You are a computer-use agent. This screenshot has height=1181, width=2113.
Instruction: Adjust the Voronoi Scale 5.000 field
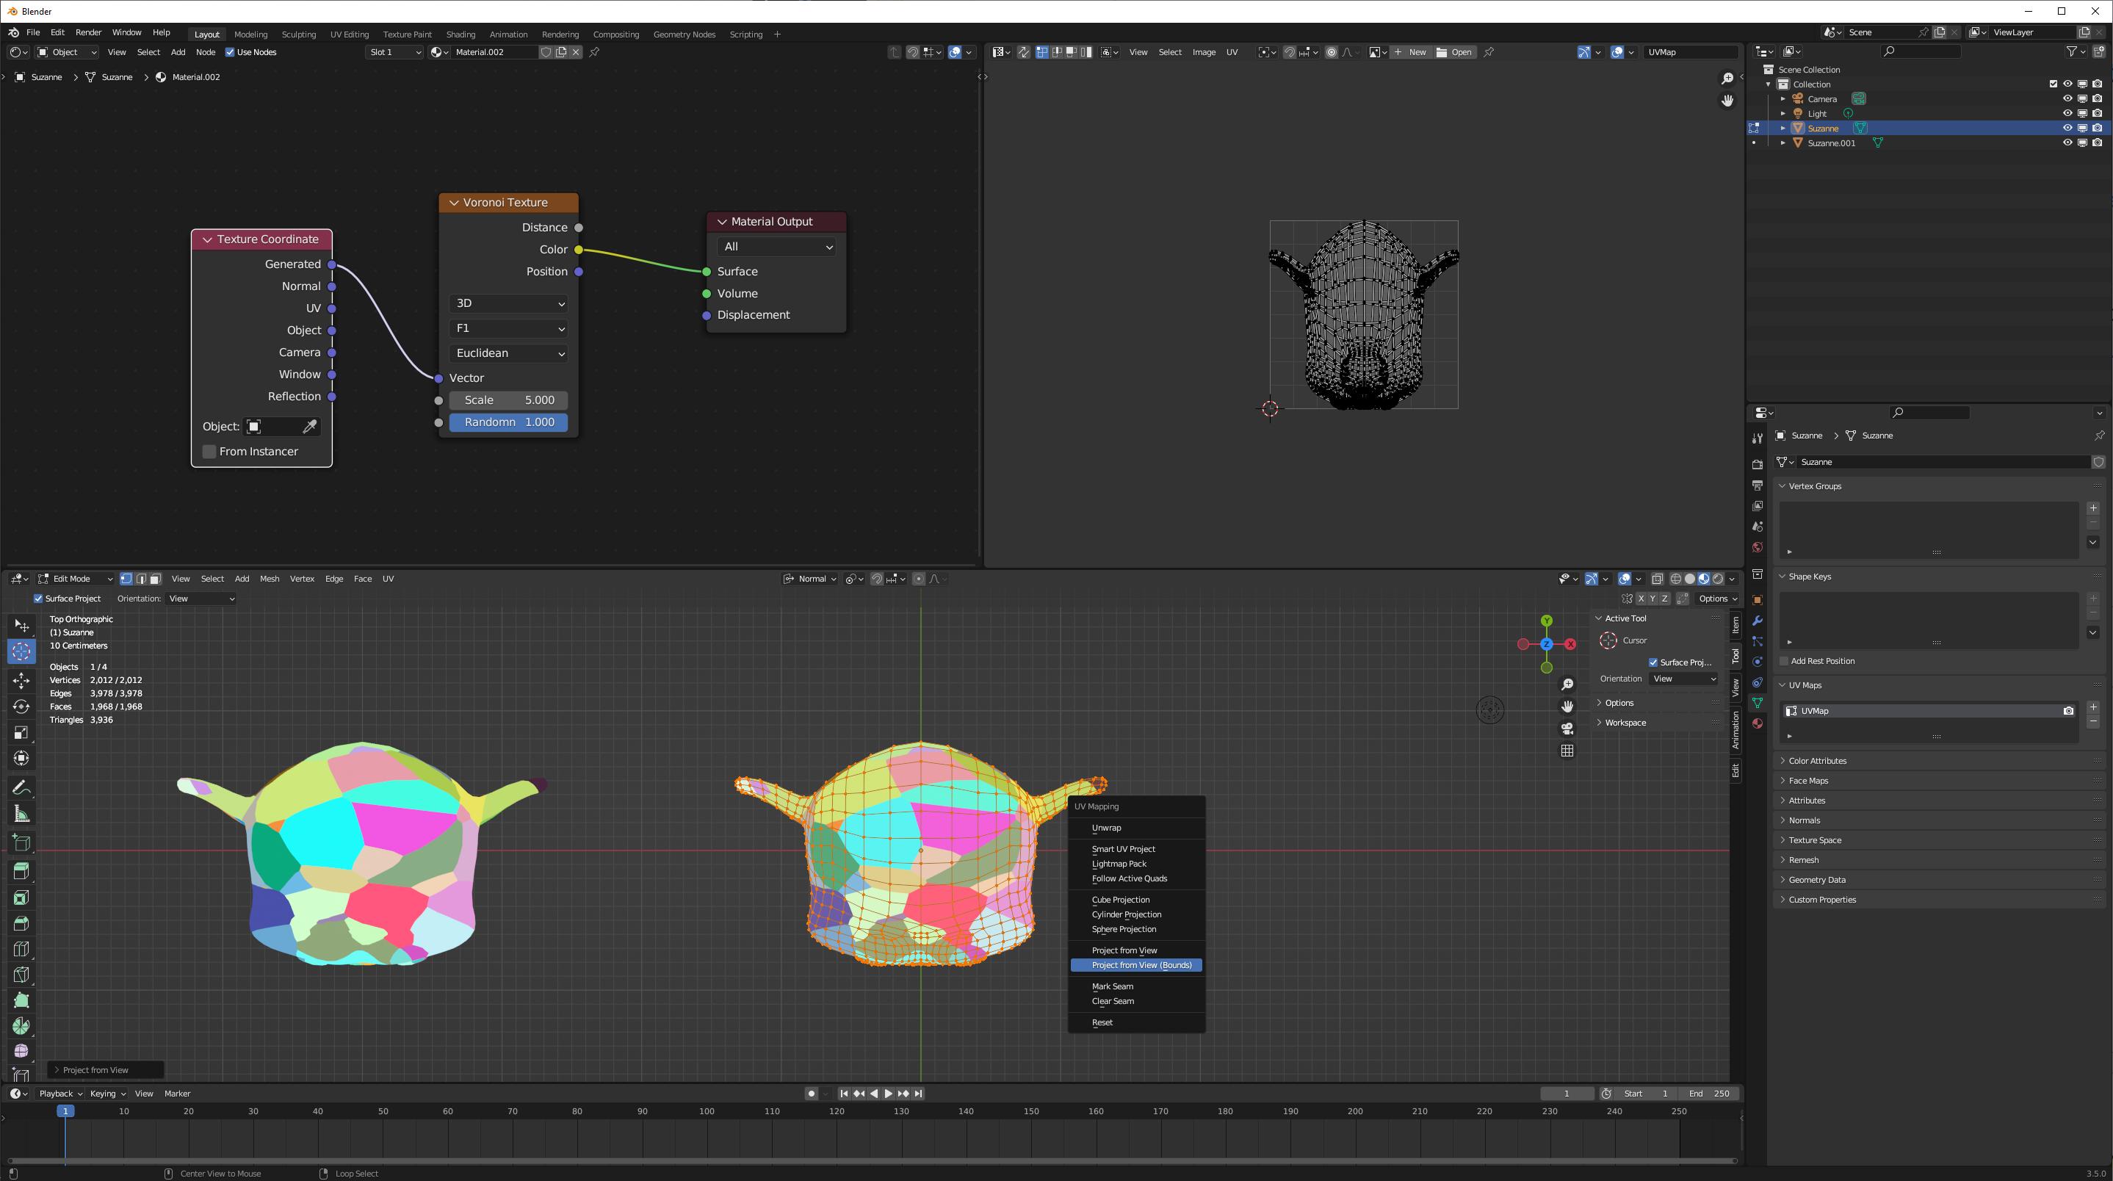tap(508, 400)
